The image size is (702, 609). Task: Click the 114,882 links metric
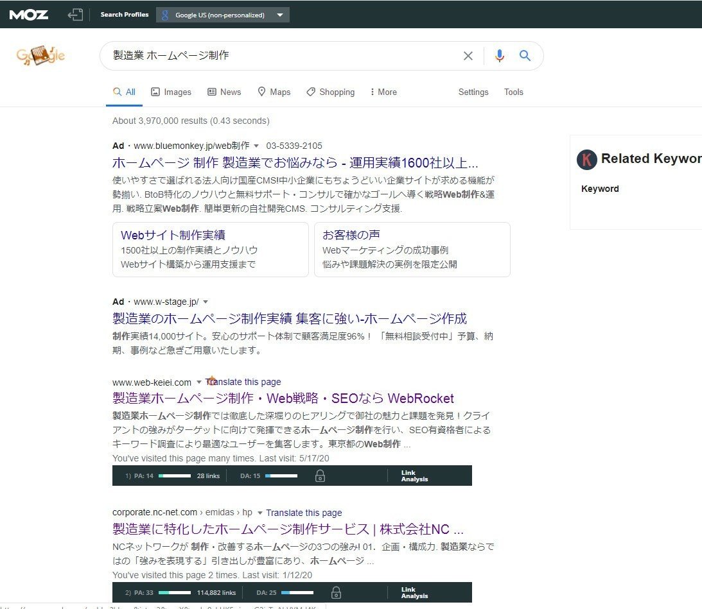click(216, 592)
